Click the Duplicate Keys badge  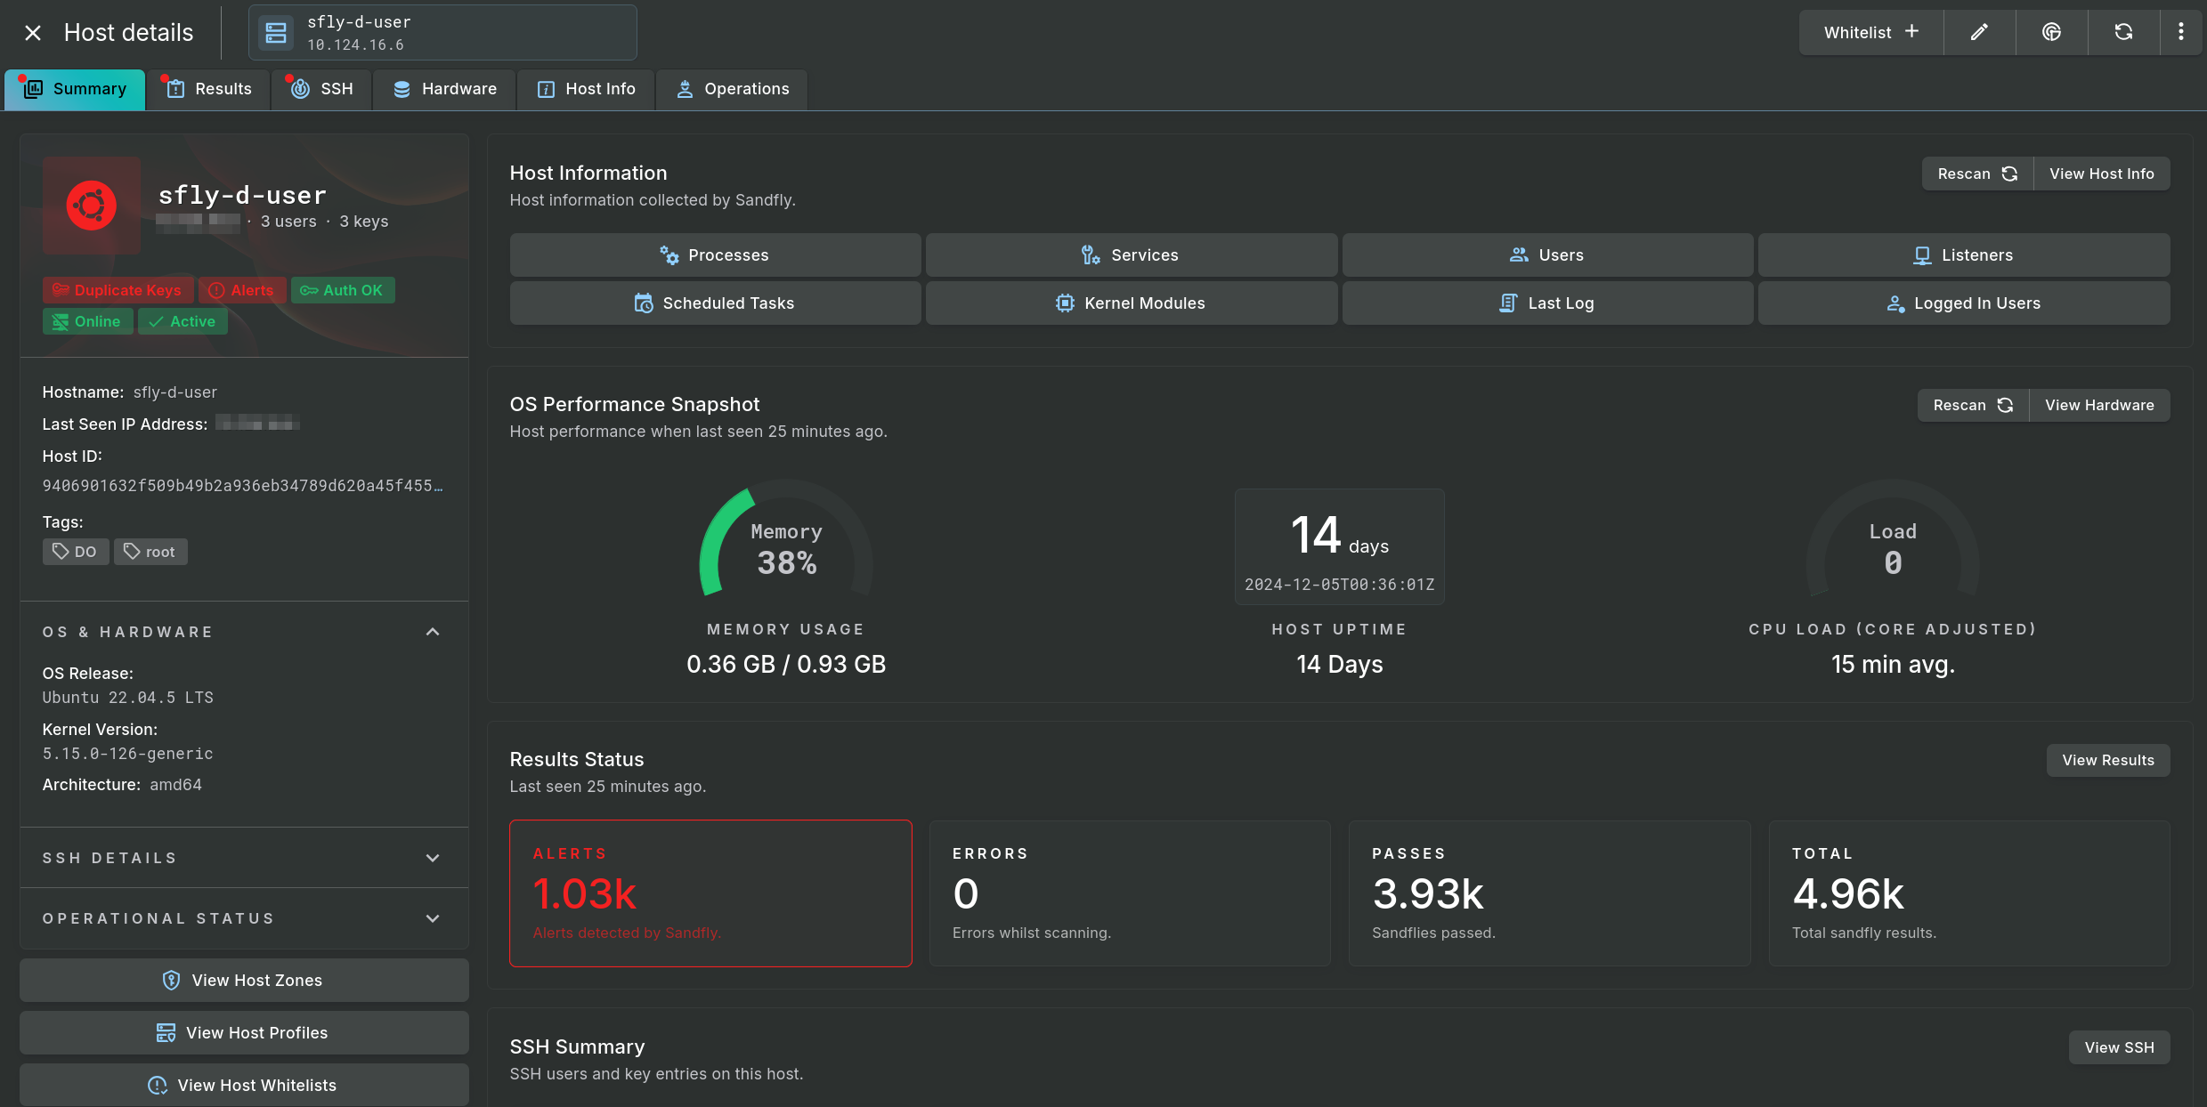pyautogui.click(x=118, y=290)
